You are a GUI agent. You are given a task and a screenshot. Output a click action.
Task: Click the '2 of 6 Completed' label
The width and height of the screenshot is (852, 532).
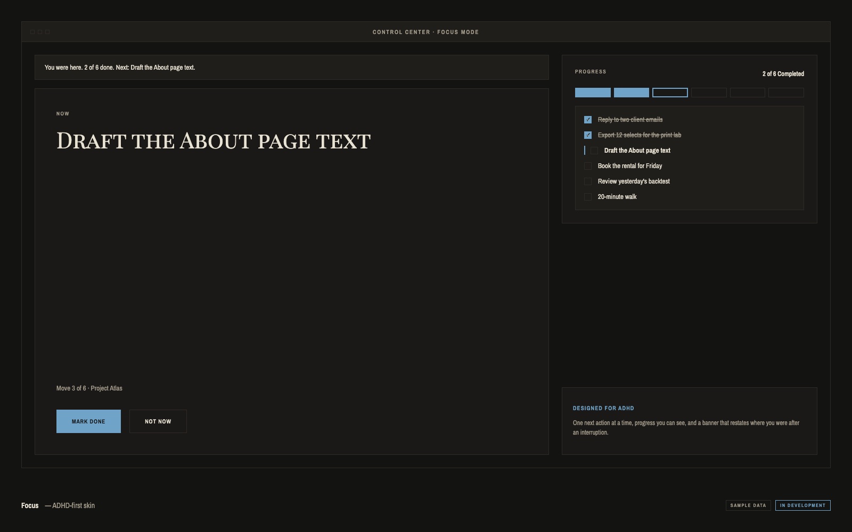coord(783,74)
